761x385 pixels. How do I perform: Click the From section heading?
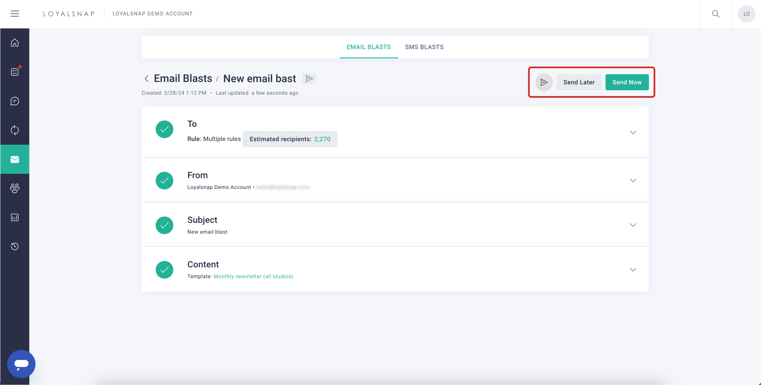pos(197,175)
